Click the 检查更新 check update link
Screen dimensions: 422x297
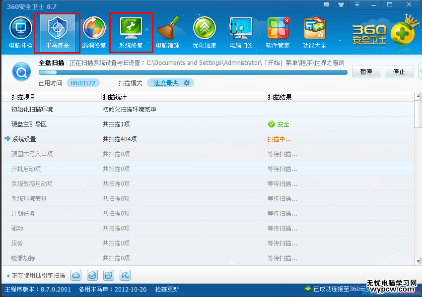tap(167, 290)
